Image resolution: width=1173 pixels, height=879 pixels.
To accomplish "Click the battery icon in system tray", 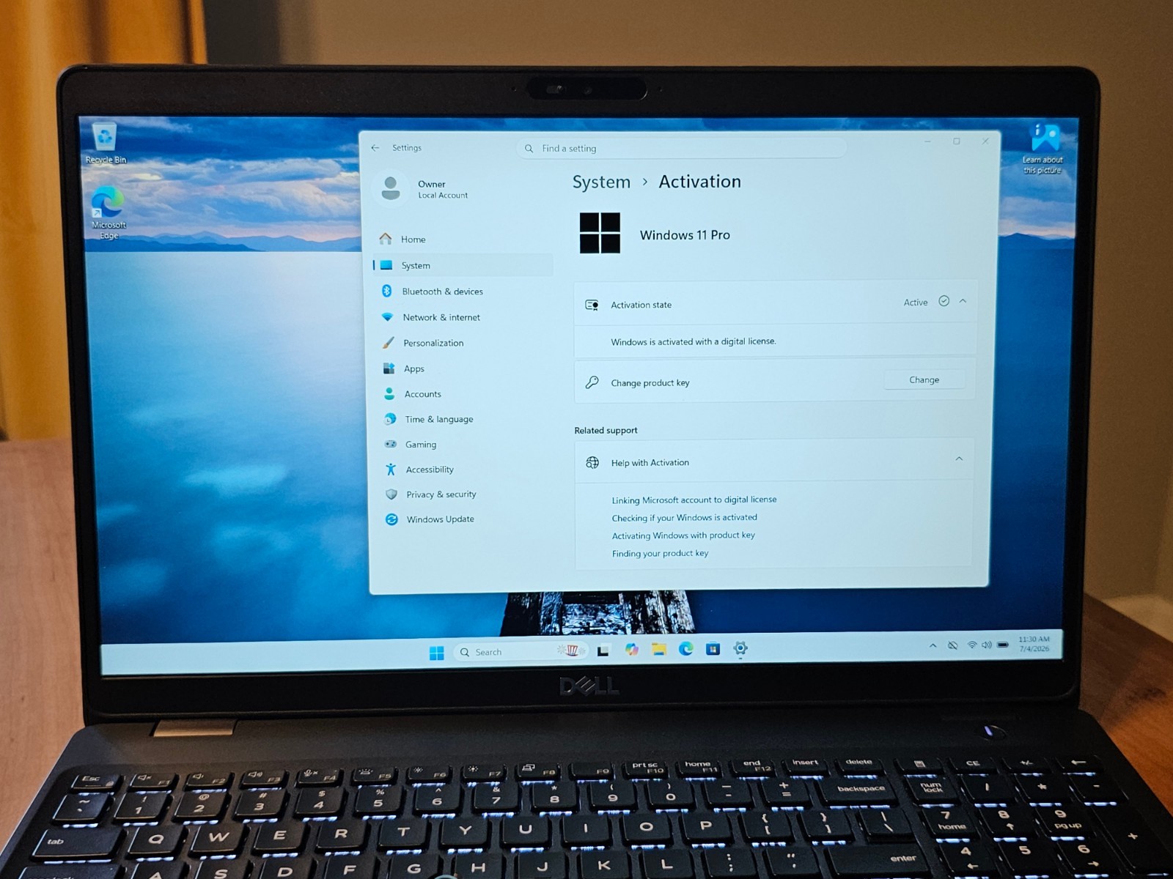I will click(1003, 645).
